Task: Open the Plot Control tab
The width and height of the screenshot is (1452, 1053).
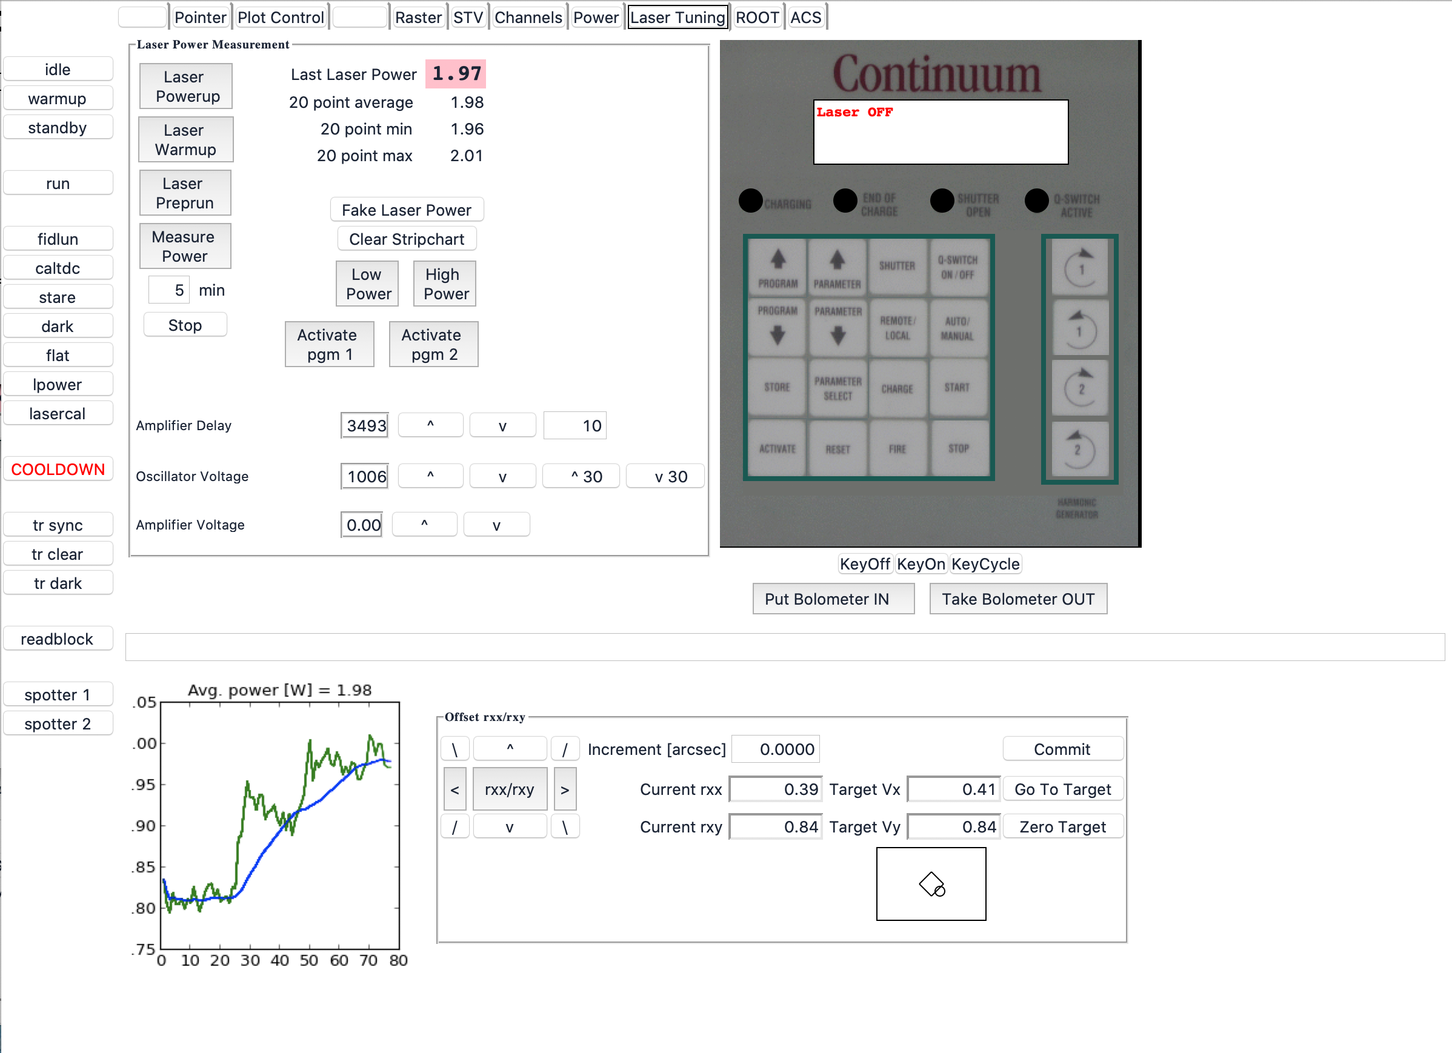Action: click(281, 18)
